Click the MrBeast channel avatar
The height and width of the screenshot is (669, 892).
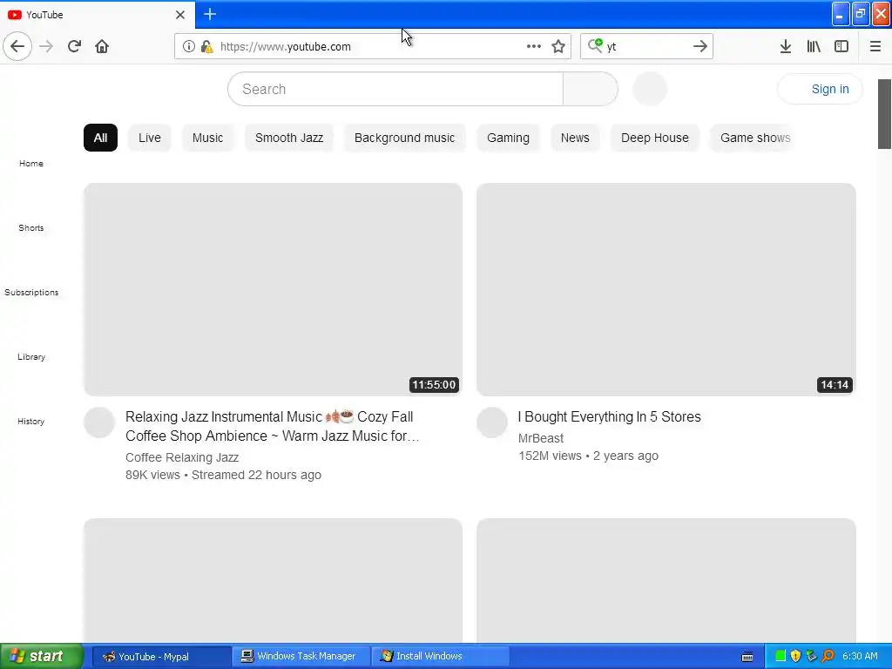click(492, 422)
